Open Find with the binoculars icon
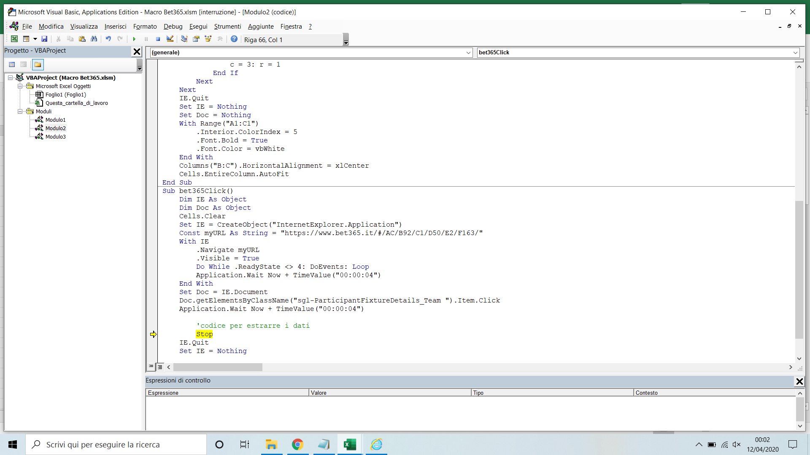810x455 pixels. click(94, 39)
